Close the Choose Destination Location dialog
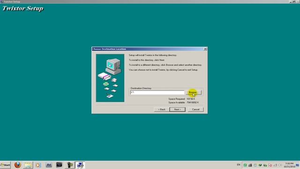The image size is (300, 169). point(205,49)
